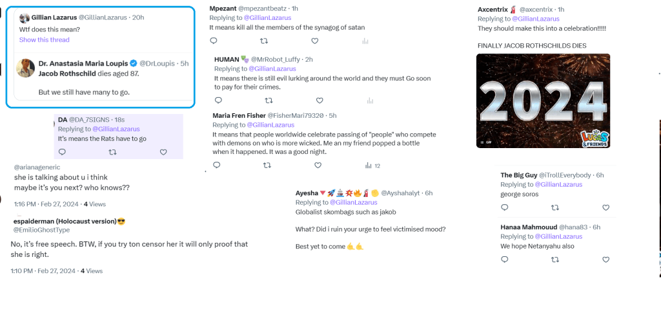Retweet the DA_7SIGNS reply

point(112,152)
